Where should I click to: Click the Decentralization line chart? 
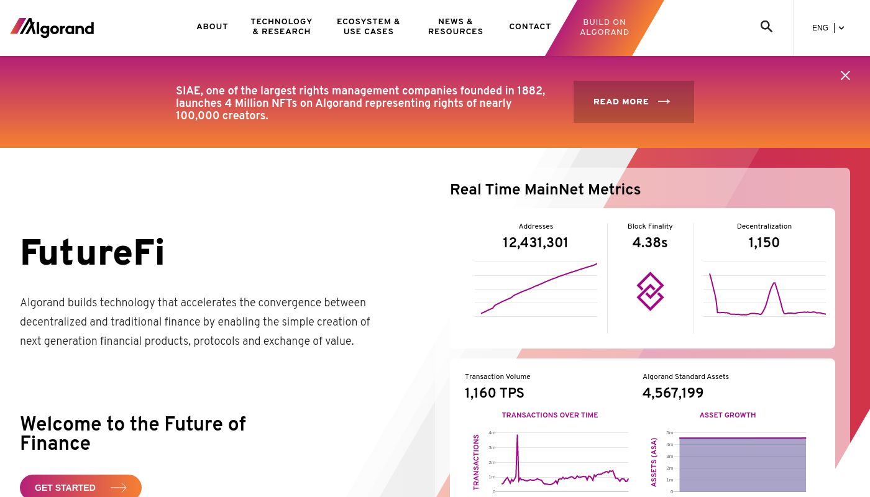pos(764,289)
